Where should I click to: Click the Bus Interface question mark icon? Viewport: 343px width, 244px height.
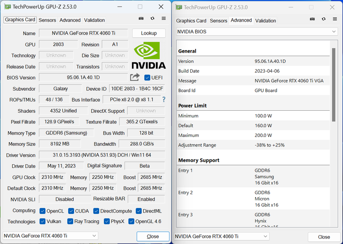coord(164,99)
